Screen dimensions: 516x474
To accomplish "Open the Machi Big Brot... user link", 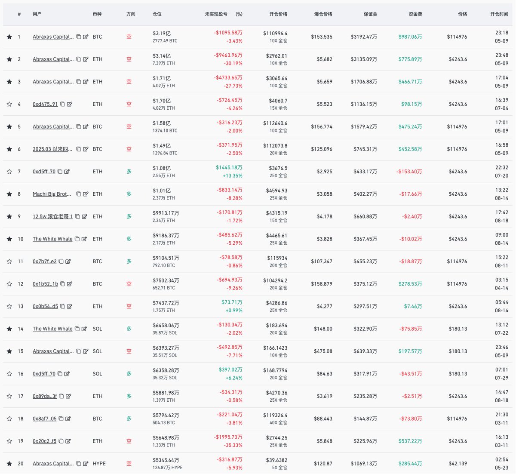I will point(52,194).
